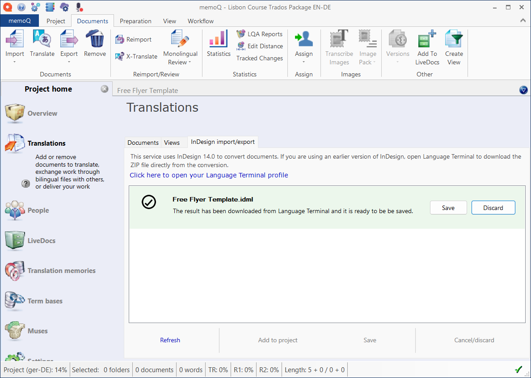Open the memoQ application tab
This screenshot has height=378, width=531.
point(20,21)
